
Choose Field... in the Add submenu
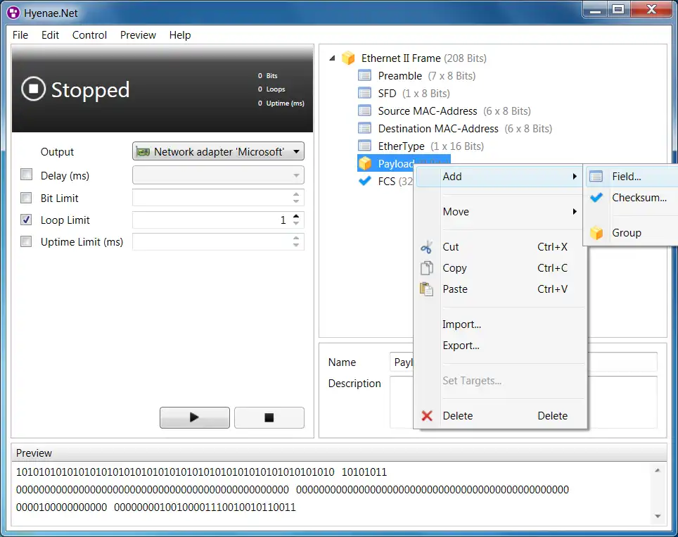coord(632,177)
